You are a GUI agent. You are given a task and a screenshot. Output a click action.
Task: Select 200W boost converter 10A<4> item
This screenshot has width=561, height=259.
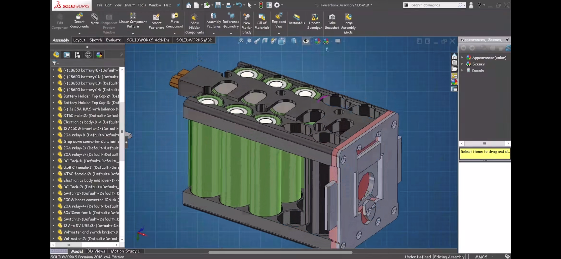tap(88, 200)
